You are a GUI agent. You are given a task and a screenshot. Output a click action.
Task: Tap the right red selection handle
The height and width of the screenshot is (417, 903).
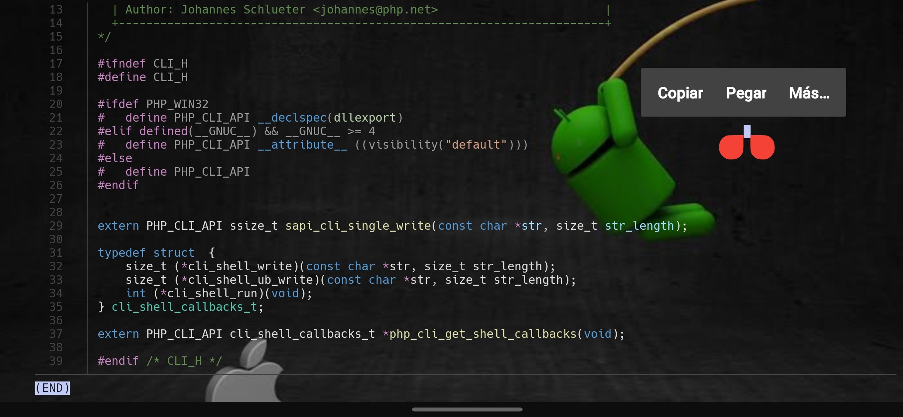(763, 147)
